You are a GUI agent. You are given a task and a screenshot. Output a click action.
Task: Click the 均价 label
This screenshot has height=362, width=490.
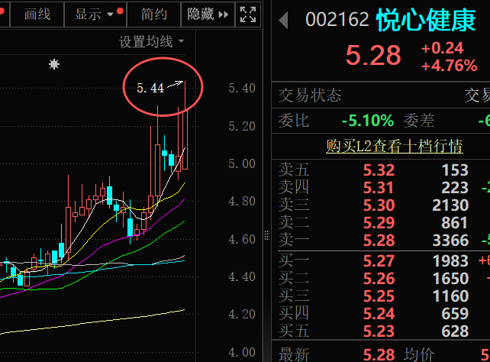[419, 355]
